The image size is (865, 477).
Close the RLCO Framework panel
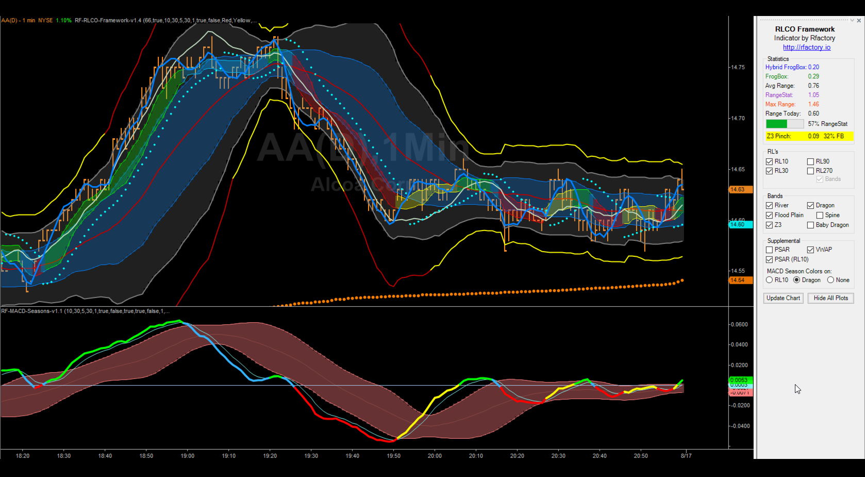point(859,21)
